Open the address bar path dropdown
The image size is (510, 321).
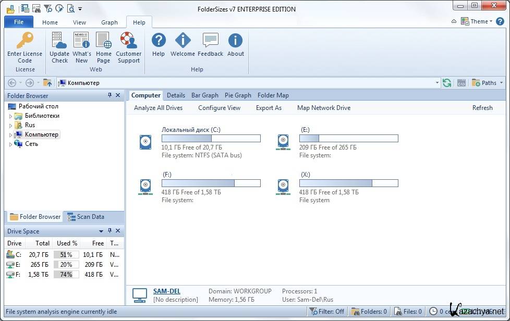click(x=437, y=83)
